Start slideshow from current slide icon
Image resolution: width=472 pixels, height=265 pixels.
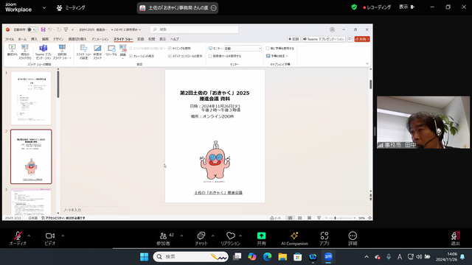click(24, 48)
